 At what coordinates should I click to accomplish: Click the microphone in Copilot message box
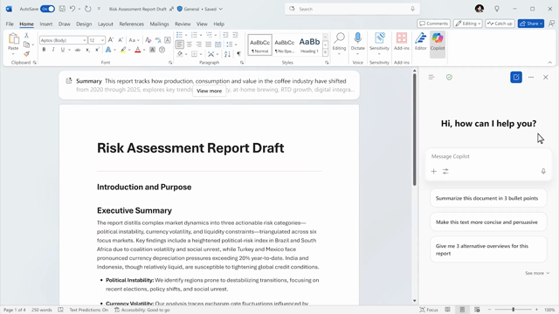(543, 171)
